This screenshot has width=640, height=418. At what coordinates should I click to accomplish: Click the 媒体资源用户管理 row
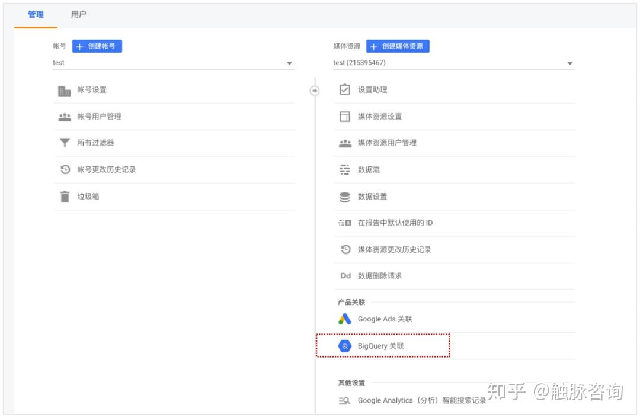coord(387,143)
